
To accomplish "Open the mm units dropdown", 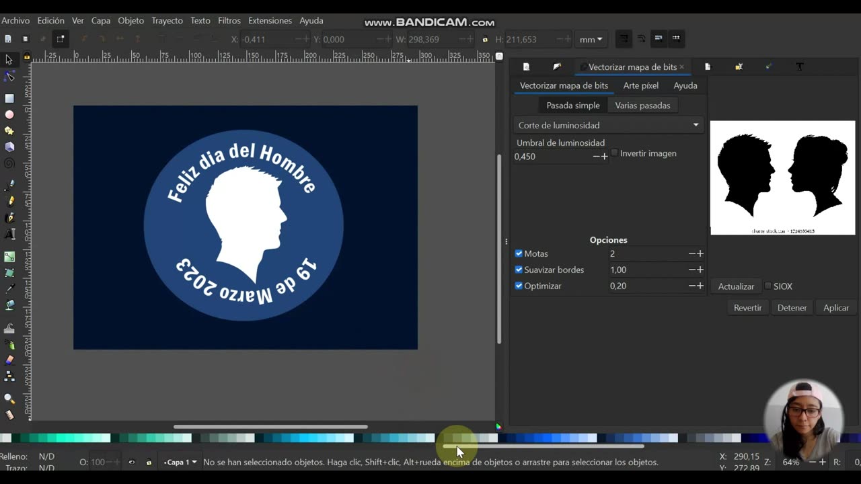I will click(x=591, y=40).
